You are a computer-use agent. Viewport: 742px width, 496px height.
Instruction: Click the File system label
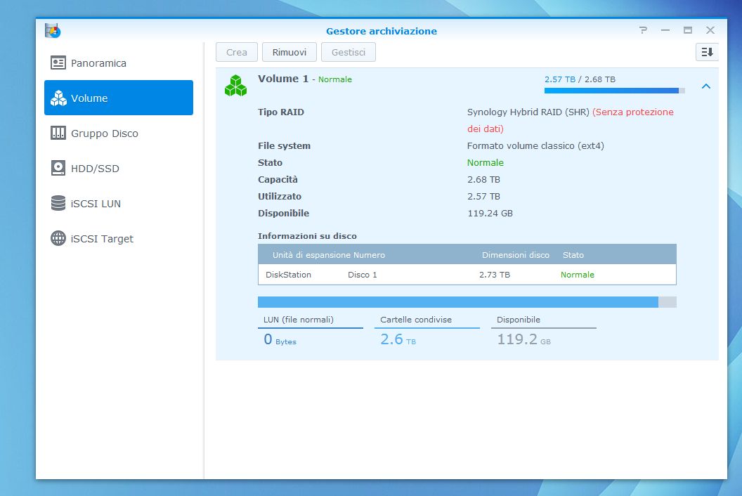pos(284,145)
